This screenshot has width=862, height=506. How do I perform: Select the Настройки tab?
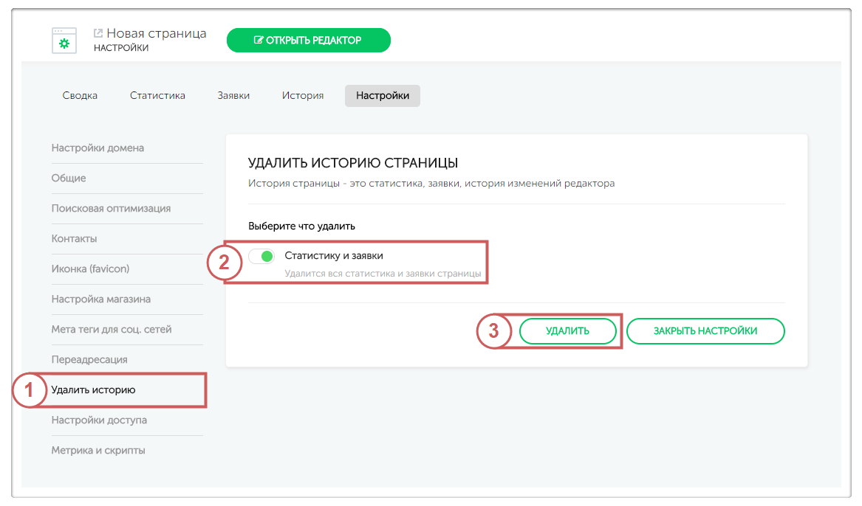click(x=382, y=95)
